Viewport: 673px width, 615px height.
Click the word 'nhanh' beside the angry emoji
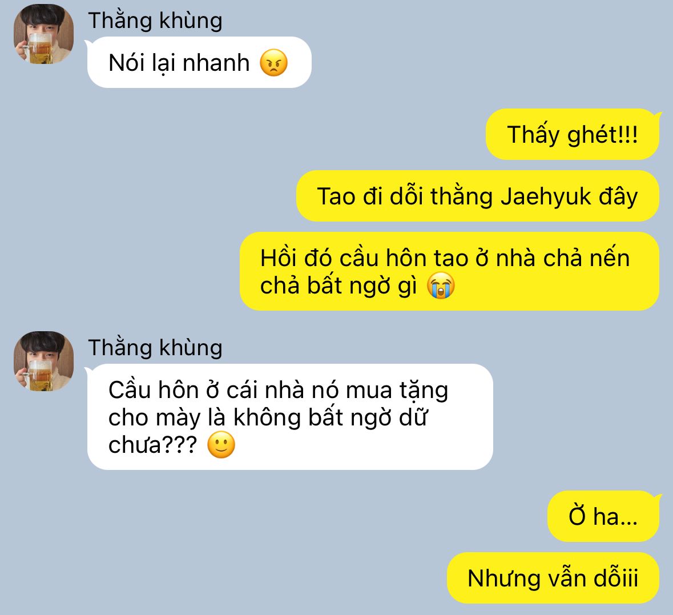(x=216, y=63)
